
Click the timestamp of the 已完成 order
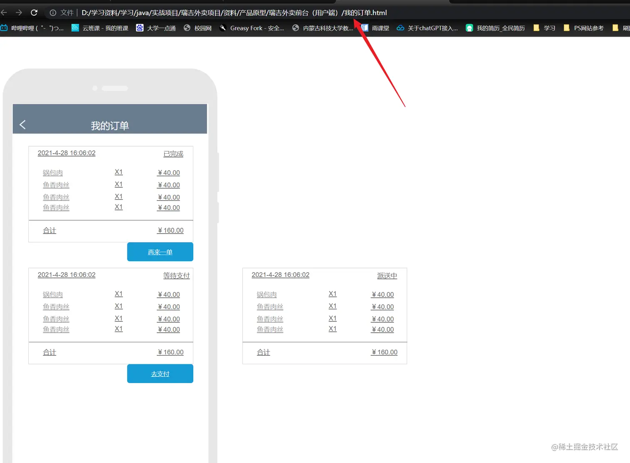point(67,153)
